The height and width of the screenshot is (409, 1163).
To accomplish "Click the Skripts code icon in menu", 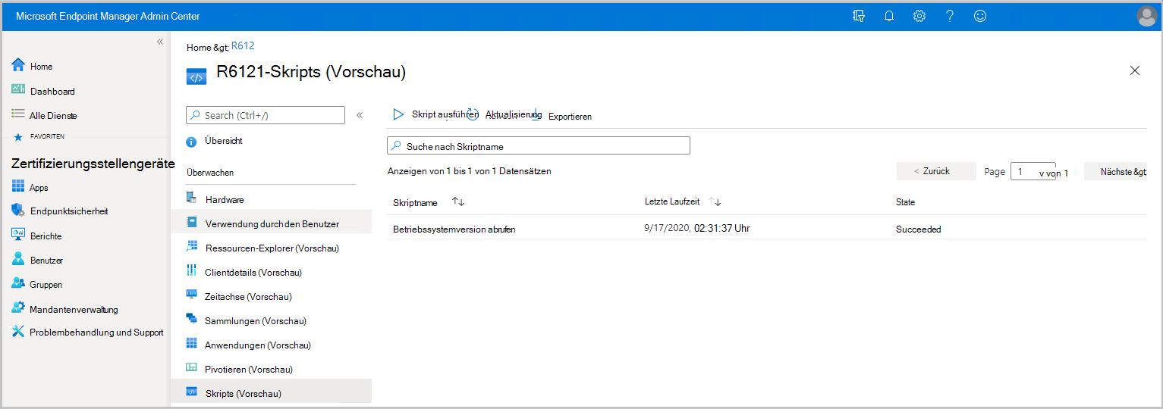I will 192,392.
